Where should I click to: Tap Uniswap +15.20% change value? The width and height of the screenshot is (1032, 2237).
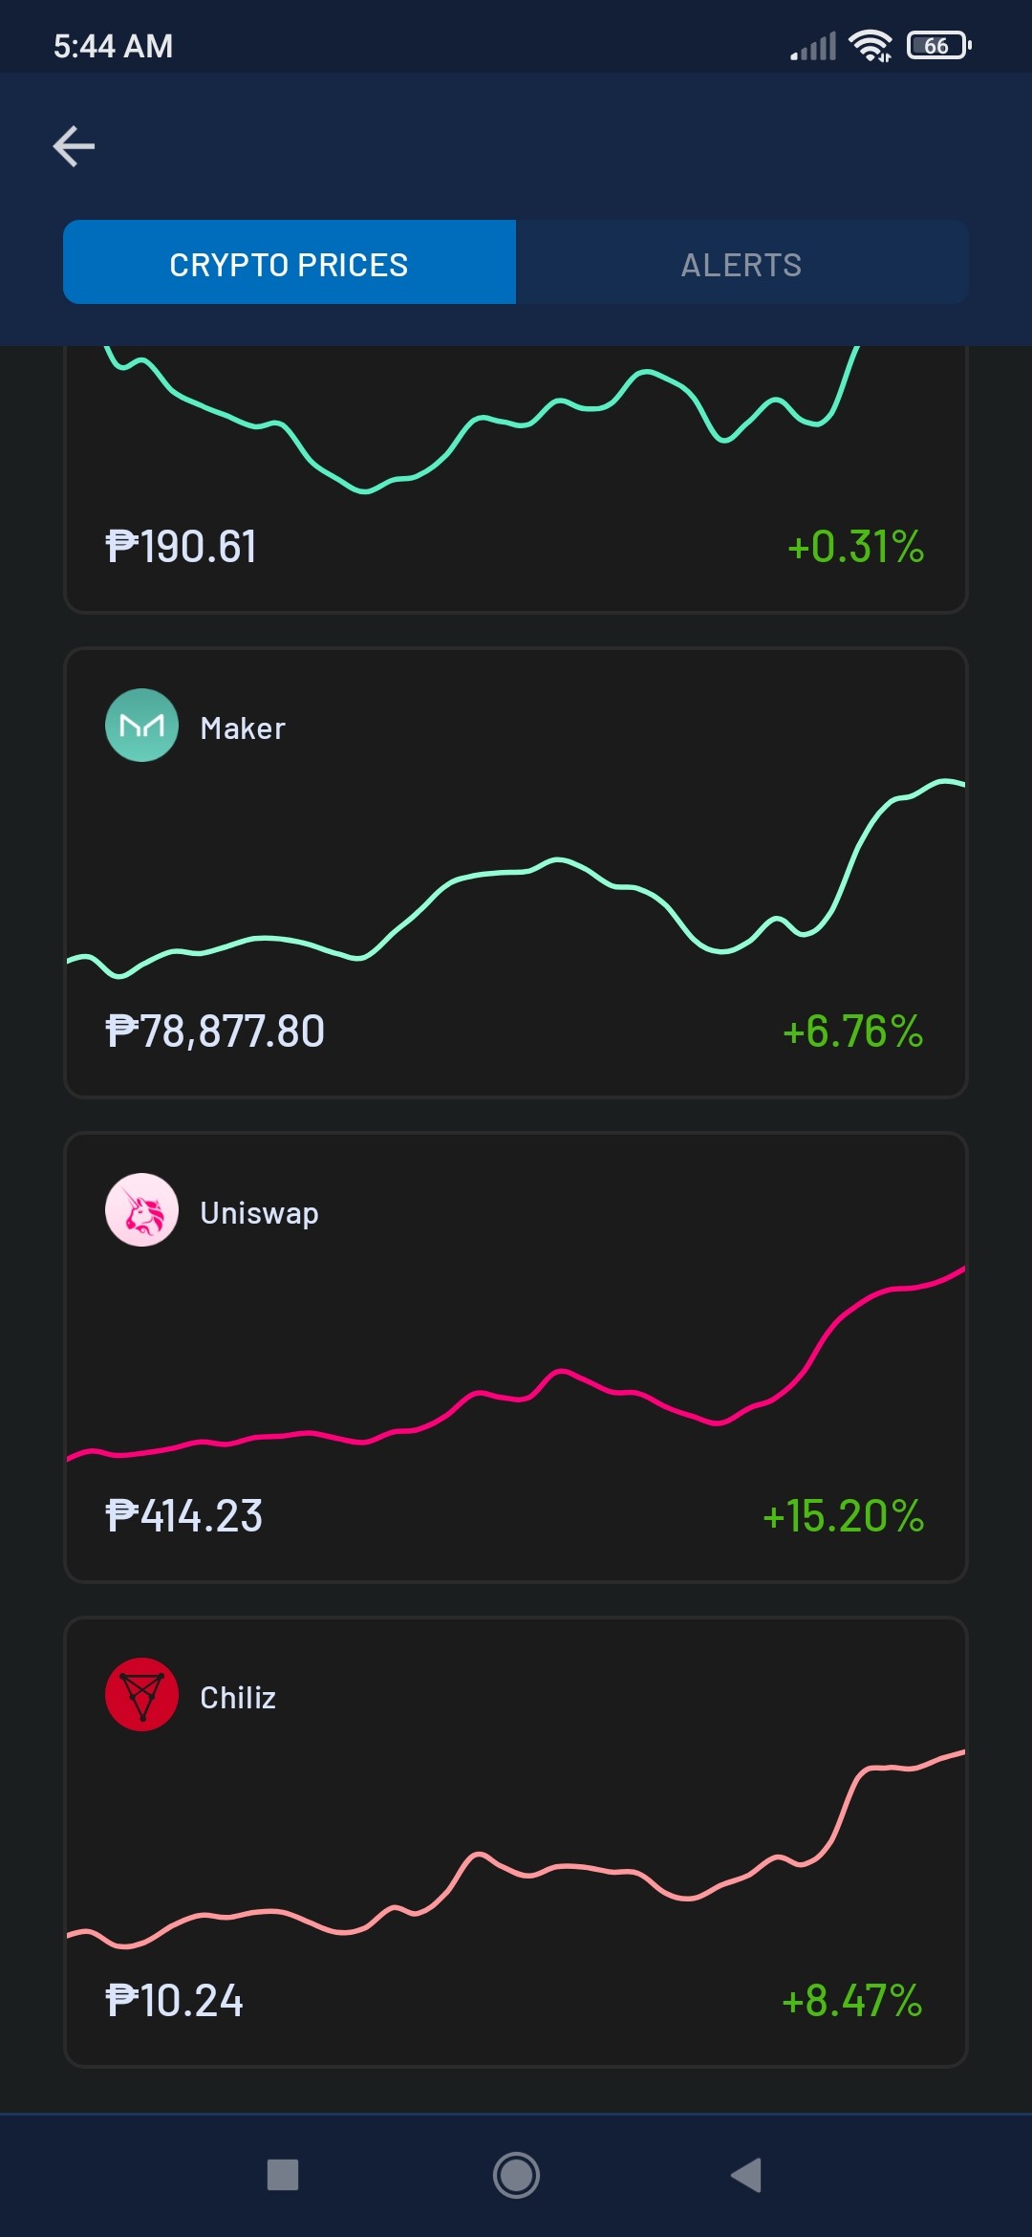click(844, 1516)
